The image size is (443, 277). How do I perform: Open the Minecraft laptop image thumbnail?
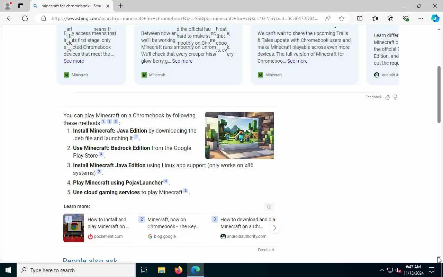point(239,135)
